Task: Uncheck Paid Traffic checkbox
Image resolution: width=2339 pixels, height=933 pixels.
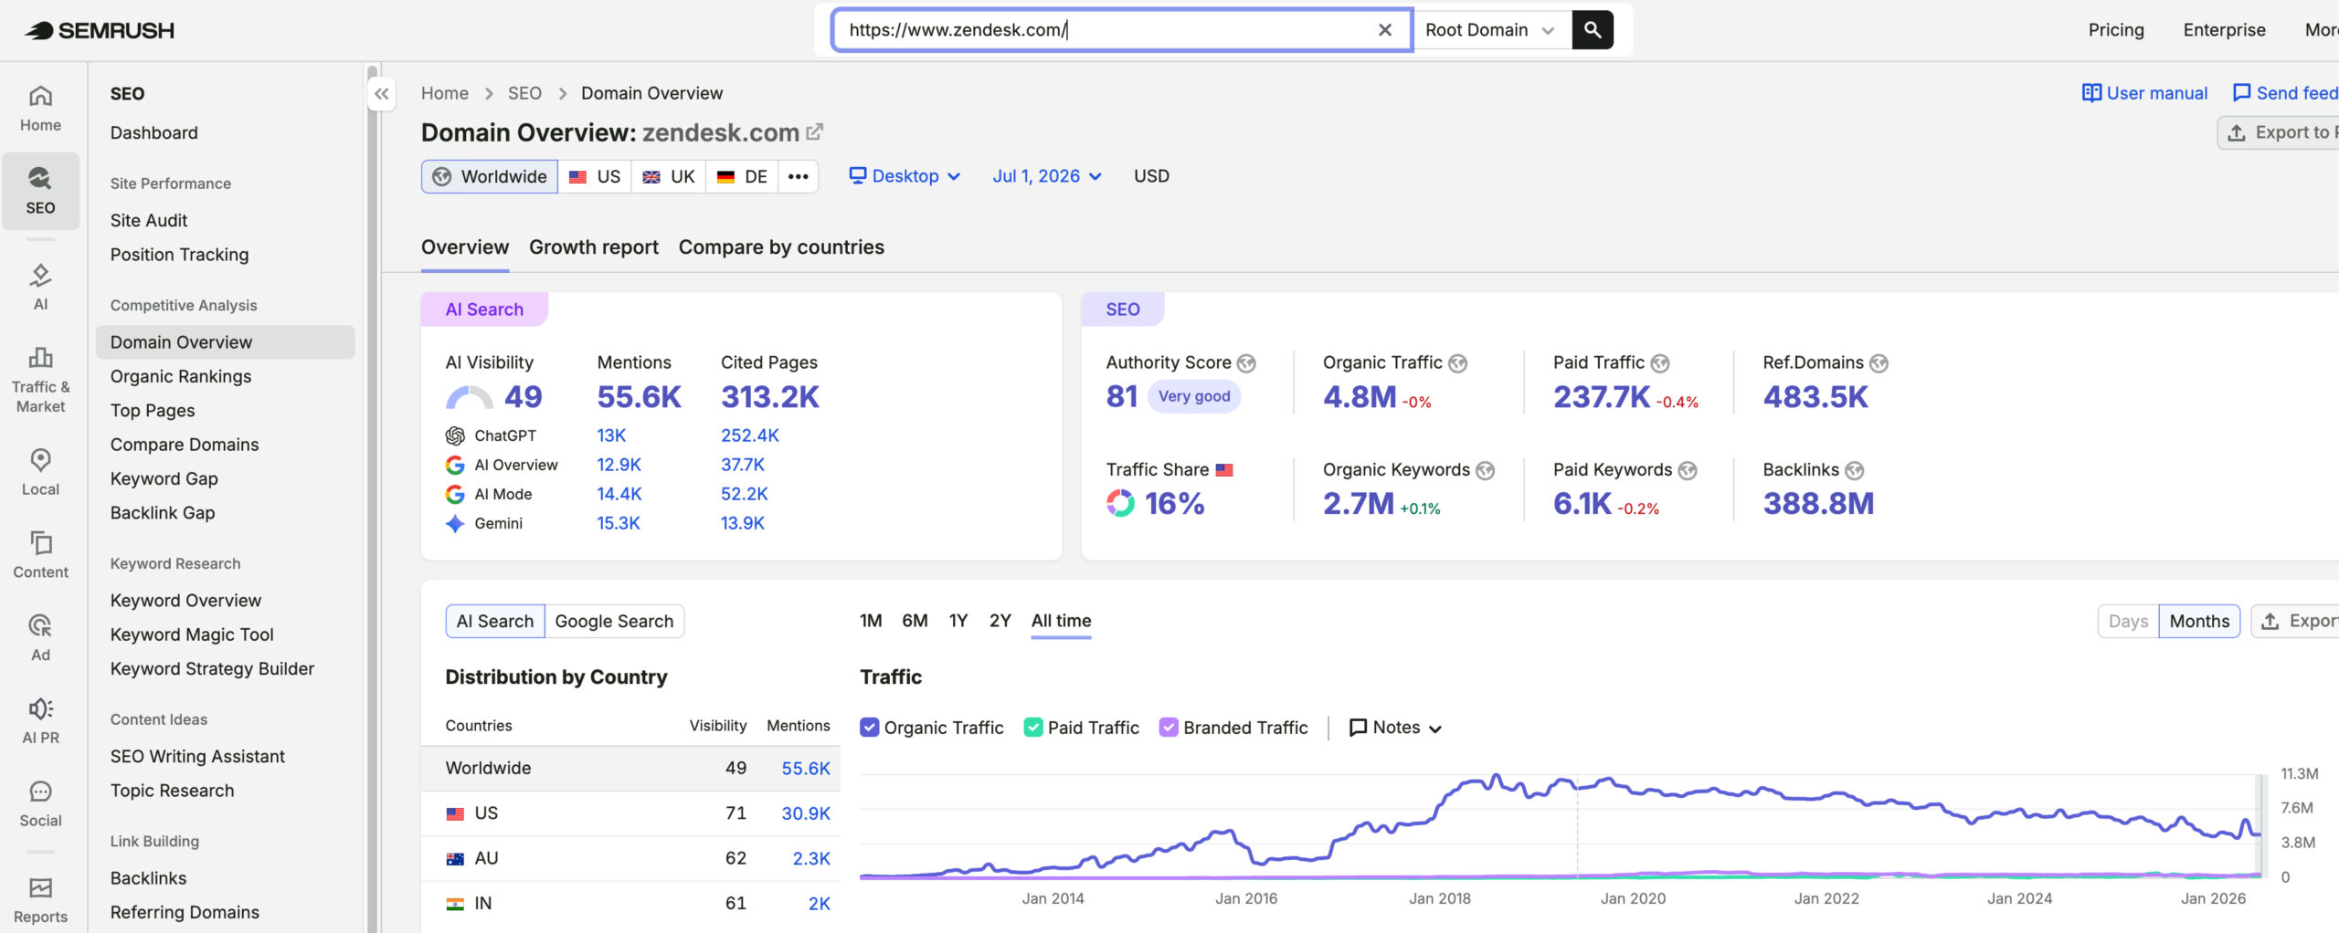Action: coord(1033,728)
